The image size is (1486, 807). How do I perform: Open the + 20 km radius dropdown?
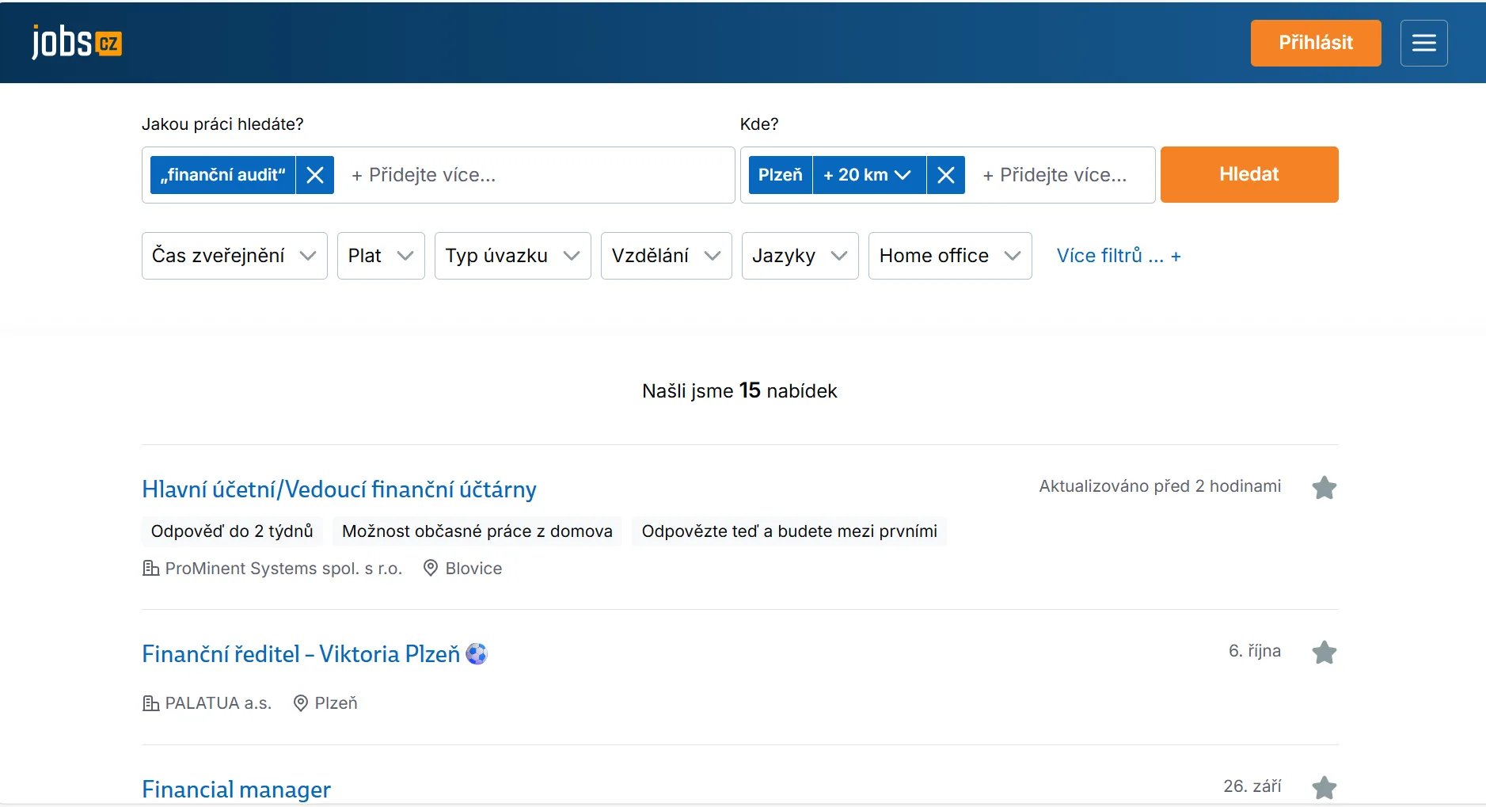[869, 175]
